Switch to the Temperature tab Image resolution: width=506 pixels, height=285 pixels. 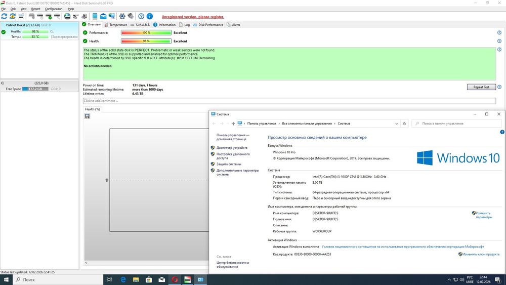coord(116,25)
